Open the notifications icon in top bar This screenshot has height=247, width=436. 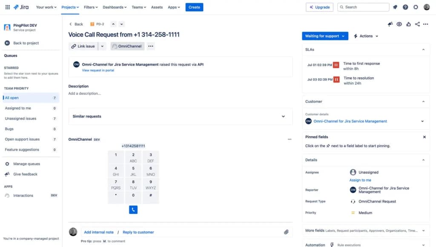pos(395,7)
